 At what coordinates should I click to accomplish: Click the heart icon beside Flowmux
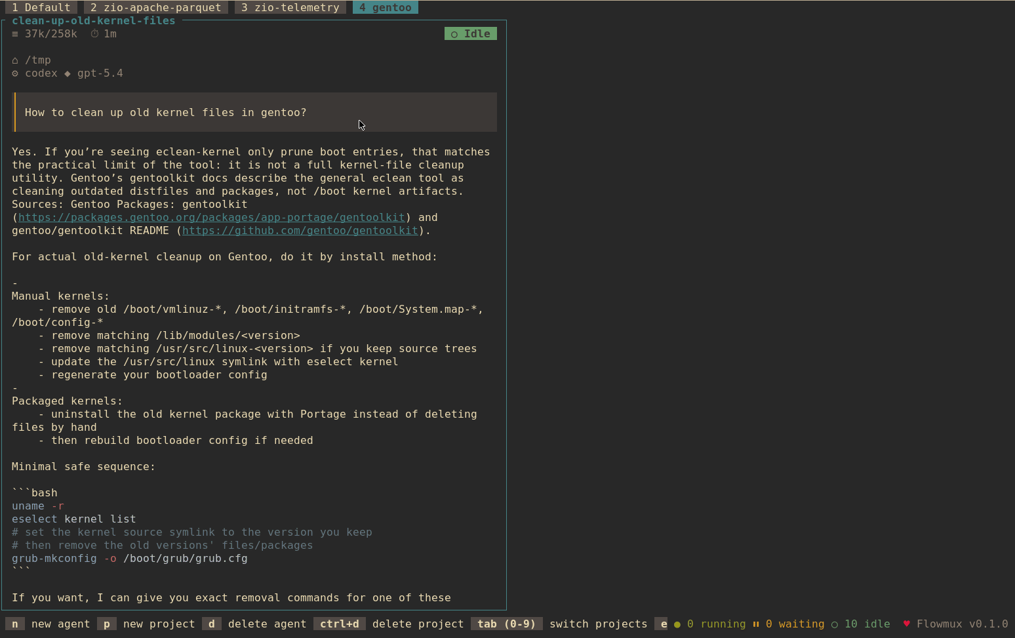tap(907, 624)
